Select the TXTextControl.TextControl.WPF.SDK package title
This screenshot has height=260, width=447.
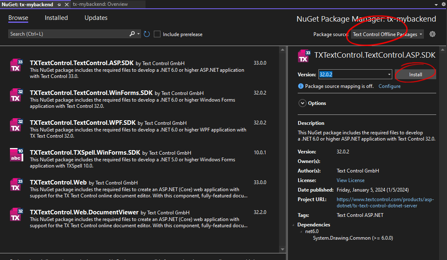tap(83, 123)
